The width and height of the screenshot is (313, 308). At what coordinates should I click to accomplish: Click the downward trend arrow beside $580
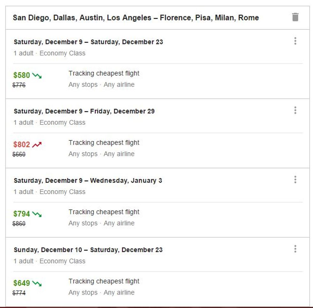[37, 76]
